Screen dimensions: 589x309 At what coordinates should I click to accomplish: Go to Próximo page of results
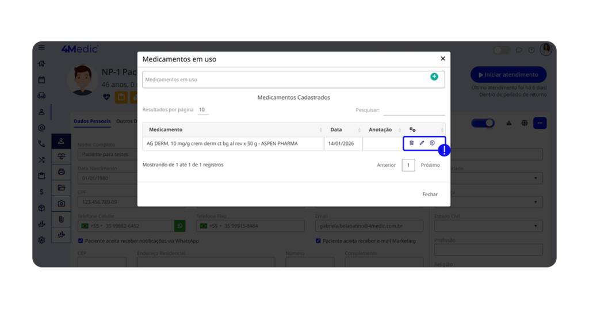[x=430, y=165]
